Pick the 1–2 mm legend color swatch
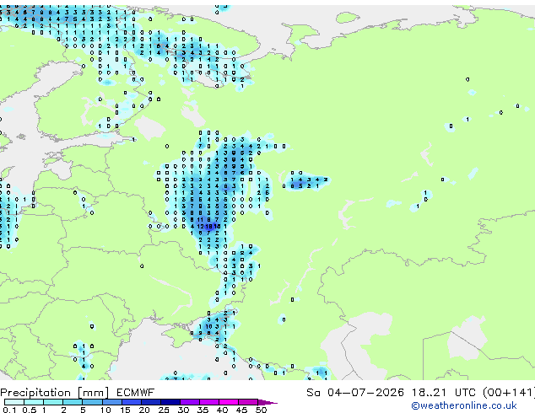535x413 pixels. click(x=53, y=402)
